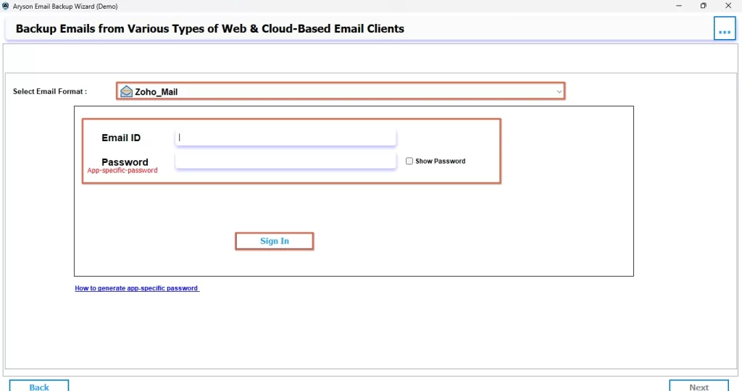The image size is (742, 391).
Task: Click the Sign In button
Action: coord(275,241)
